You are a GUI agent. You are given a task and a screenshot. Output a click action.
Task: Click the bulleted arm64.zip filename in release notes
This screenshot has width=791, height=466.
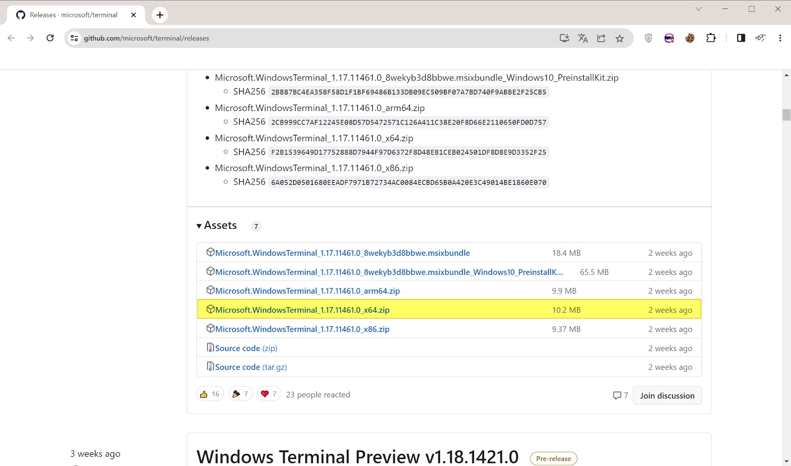pos(320,108)
